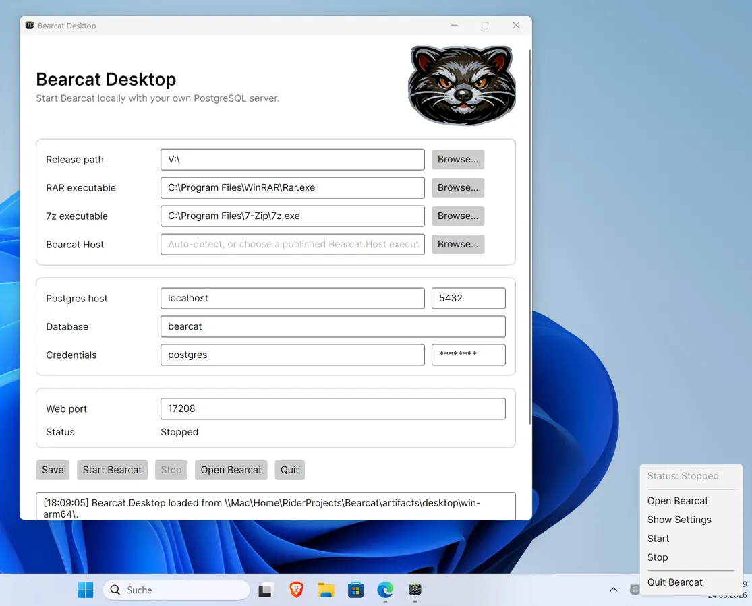The height and width of the screenshot is (606, 752).
Task: Click the Bearcat mascot logo image
Action: (x=462, y=86)
